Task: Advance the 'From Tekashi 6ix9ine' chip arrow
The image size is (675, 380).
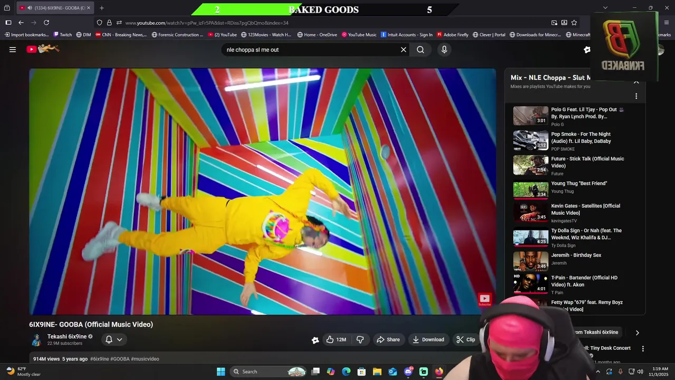Action: tap(637, 332)
